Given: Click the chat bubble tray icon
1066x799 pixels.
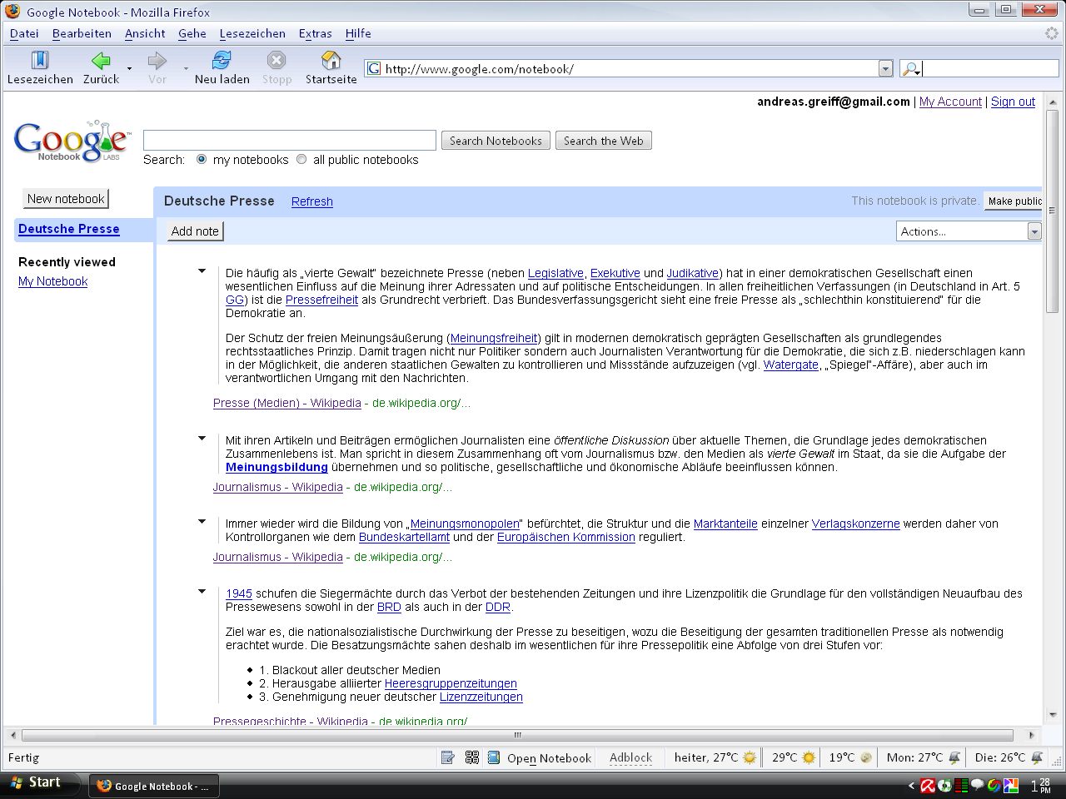Looking at the screenshot, I should tap(978, 785).
